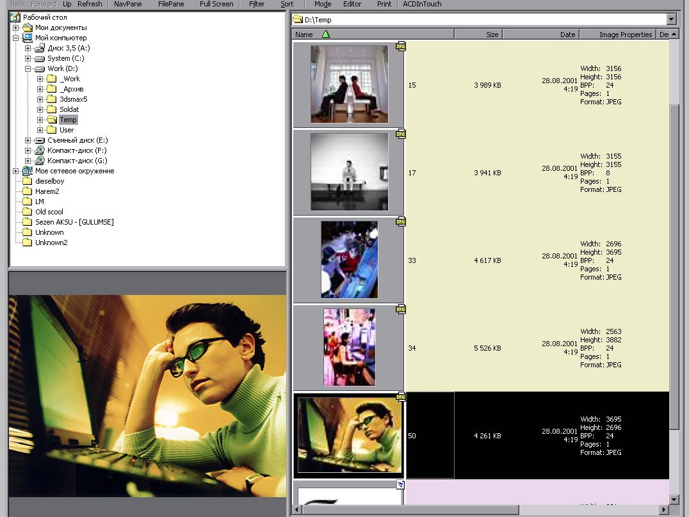
Task: Select the Old scool folder
Action: tap(49, 212)
